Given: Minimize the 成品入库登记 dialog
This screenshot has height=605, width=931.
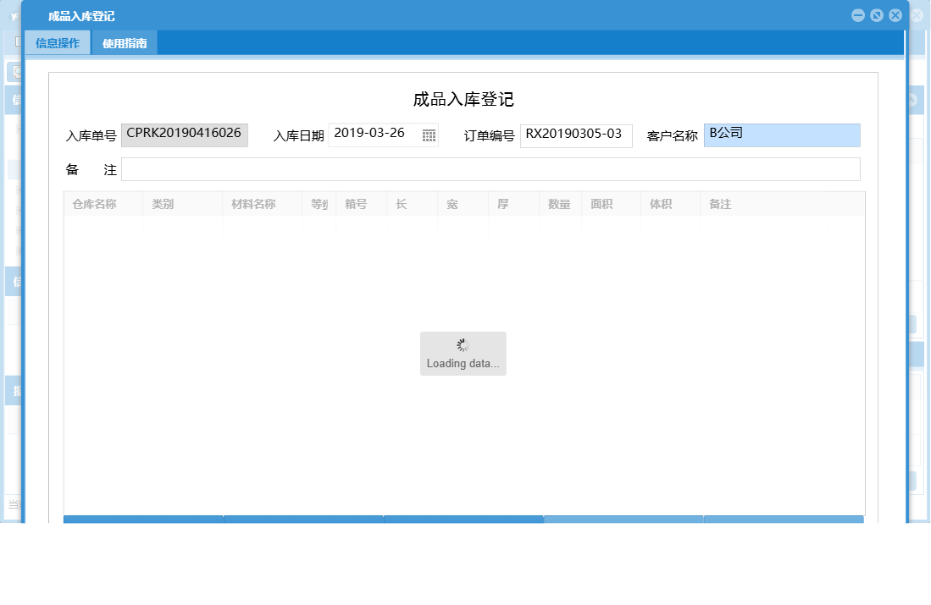Looking at the screenshot, I should pos(857,14).
